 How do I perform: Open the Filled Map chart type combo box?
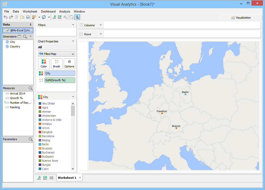[57, 54]
